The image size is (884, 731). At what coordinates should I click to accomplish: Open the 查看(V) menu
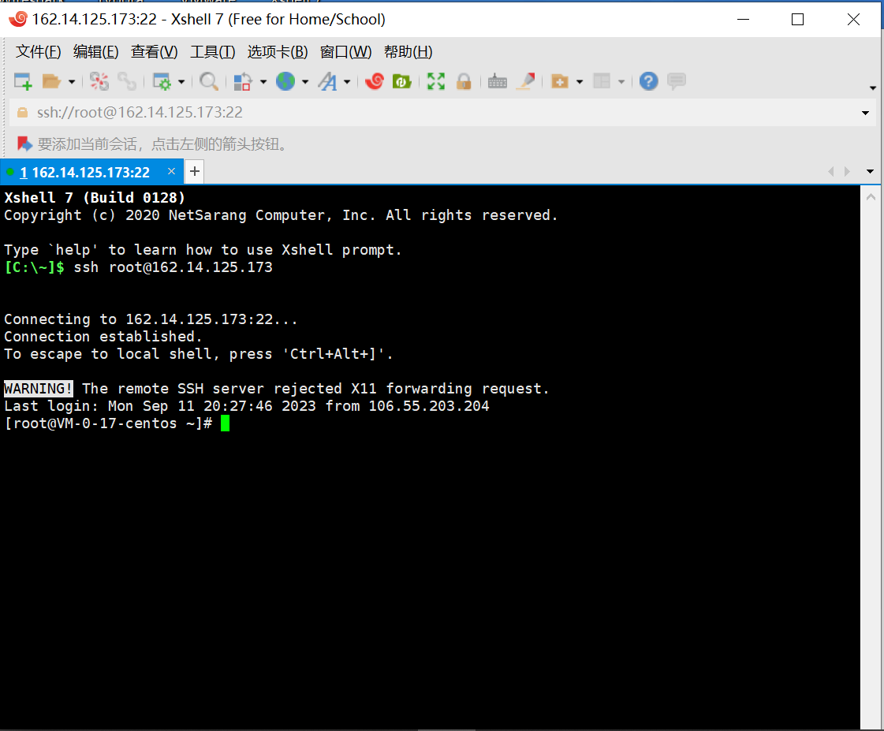coord(154,52)
